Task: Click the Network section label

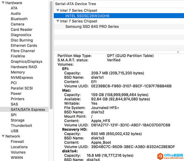Action: pyautogui.click(x=13, y=136)
